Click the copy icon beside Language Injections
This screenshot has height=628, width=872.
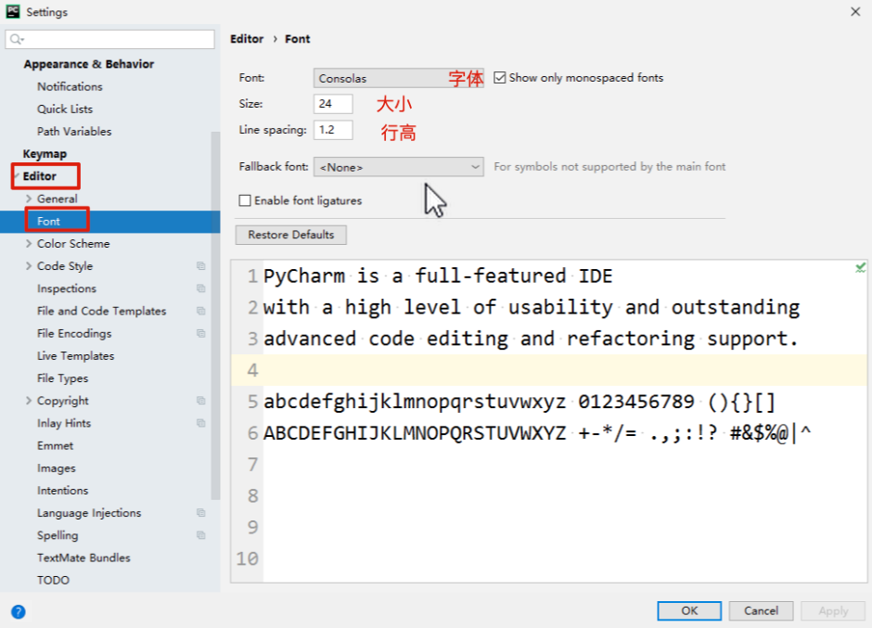click(200, 513)
